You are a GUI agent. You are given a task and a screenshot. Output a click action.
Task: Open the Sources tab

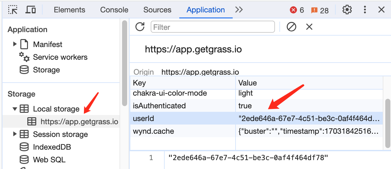coord(157,10)
